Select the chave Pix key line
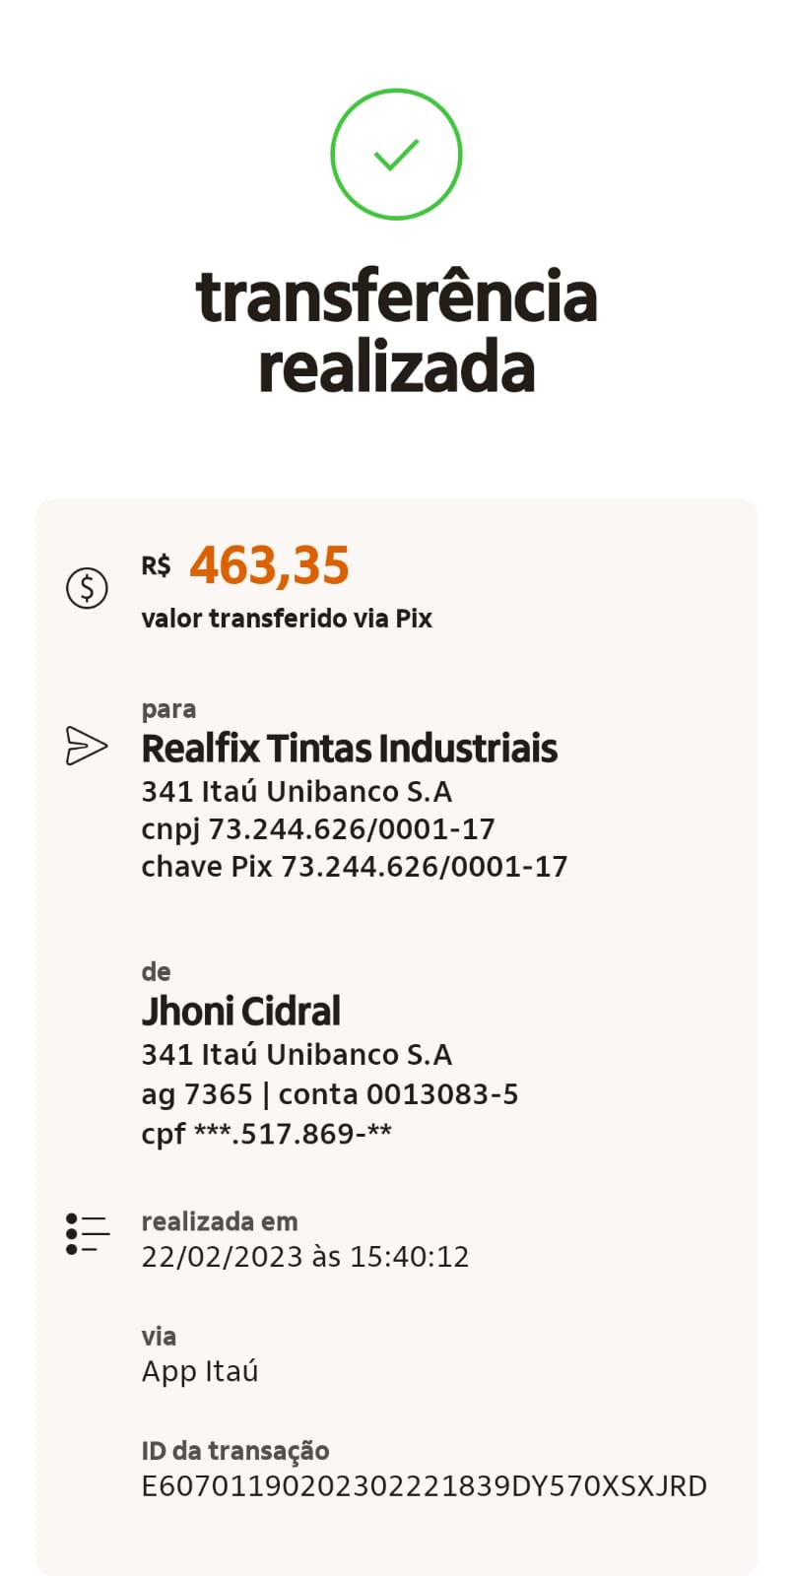This screenshot has width=793, height=1576. [354, 867]
